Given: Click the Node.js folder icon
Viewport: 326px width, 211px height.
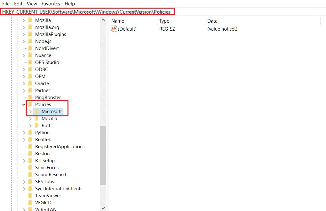Looking at the screenshot, I should coord(30,41).
